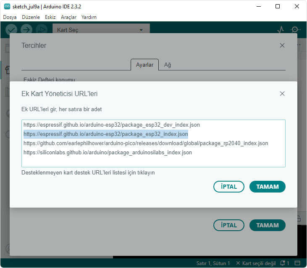Open the Serial Monitor icon
The width and height of the screenshot is (307, 268).
pos(295,30)
